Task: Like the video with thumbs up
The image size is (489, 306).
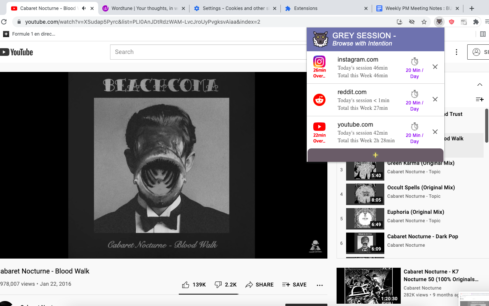Action: coord(186,285)
